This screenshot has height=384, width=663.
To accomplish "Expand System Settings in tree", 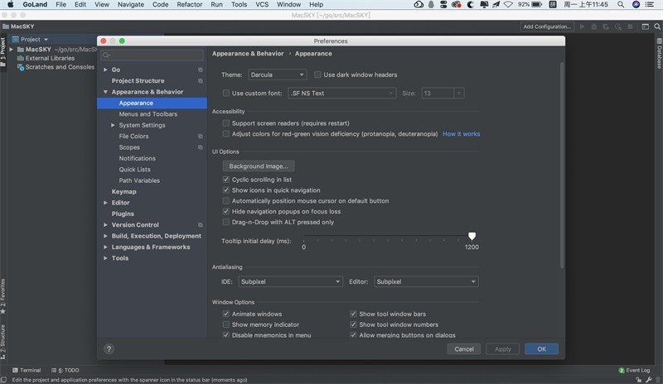I will click(113, 126).
